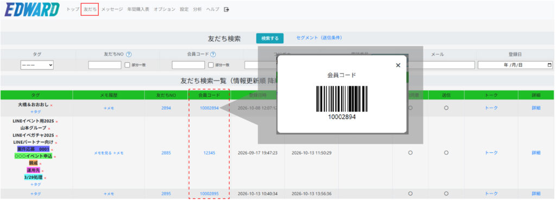Add a memo in the 2894 row

coord(109,108)
